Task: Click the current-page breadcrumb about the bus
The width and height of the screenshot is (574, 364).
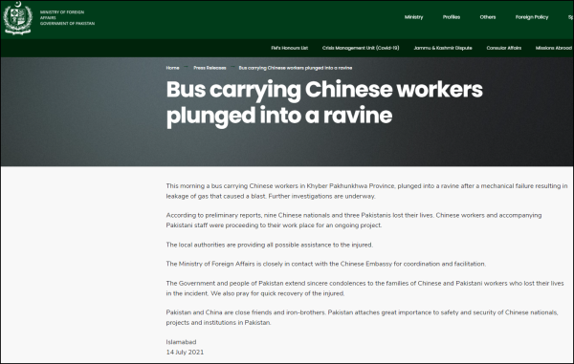Action: [x=296, y=68]
